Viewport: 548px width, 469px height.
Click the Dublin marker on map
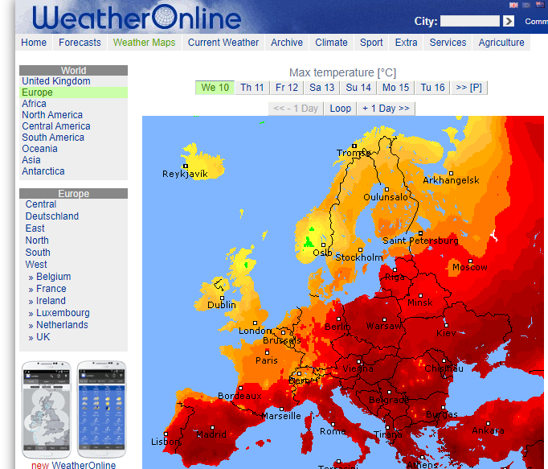click(x=222, y=298)
